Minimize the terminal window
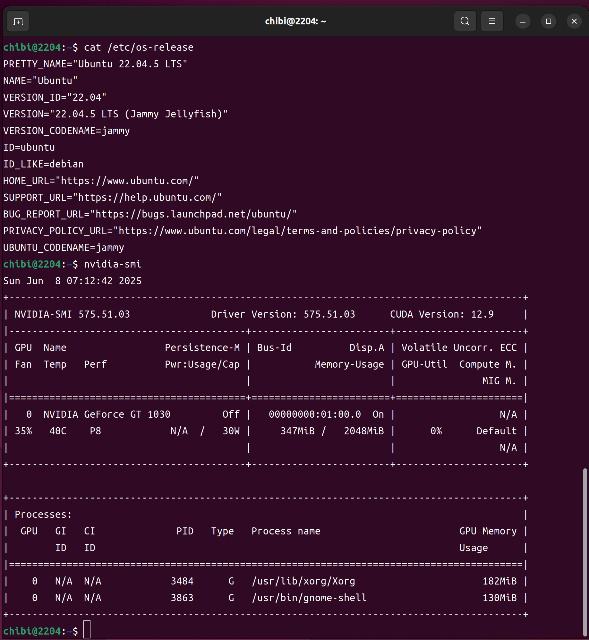The height and width of the screenshot is (640, 589). pyautogui.click(x=523, y=21)
